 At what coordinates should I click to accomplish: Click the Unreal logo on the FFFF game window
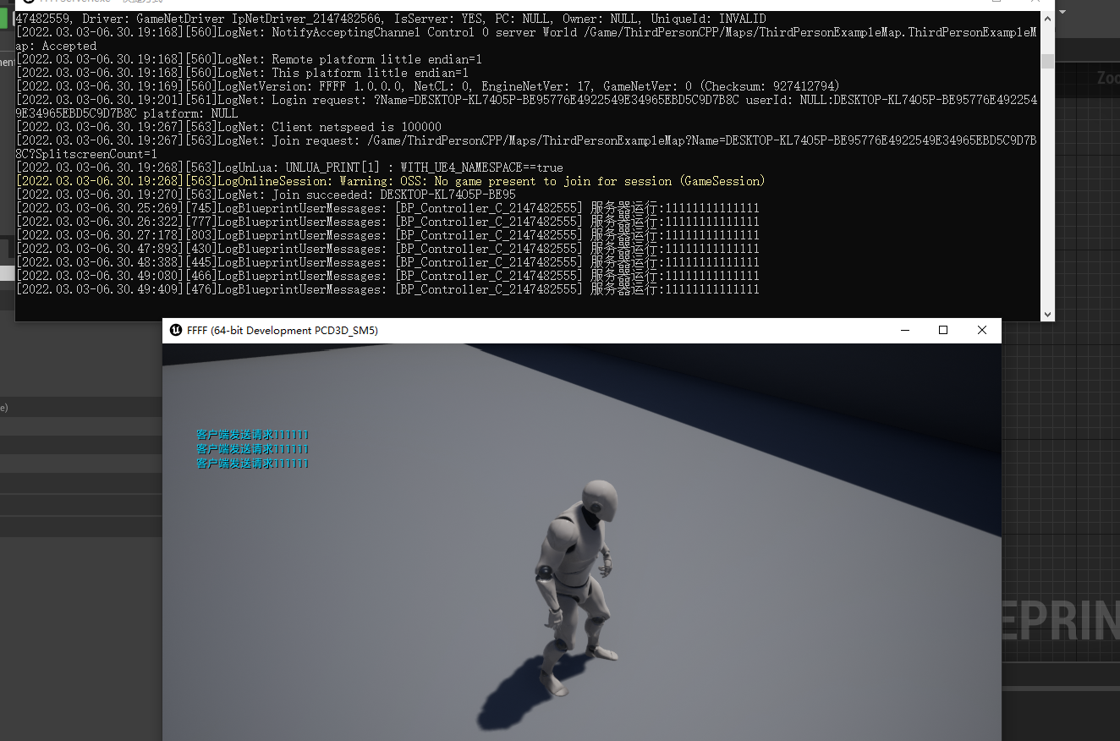(177, 331)
